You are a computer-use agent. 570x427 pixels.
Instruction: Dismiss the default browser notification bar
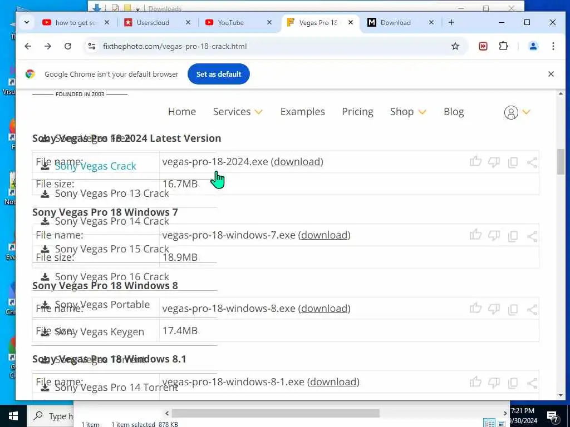551,74
